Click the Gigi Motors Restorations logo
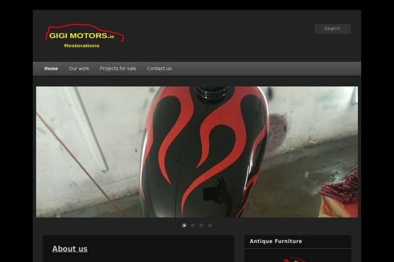This screenshot has width=394, height=262. (x=85, y=36)
